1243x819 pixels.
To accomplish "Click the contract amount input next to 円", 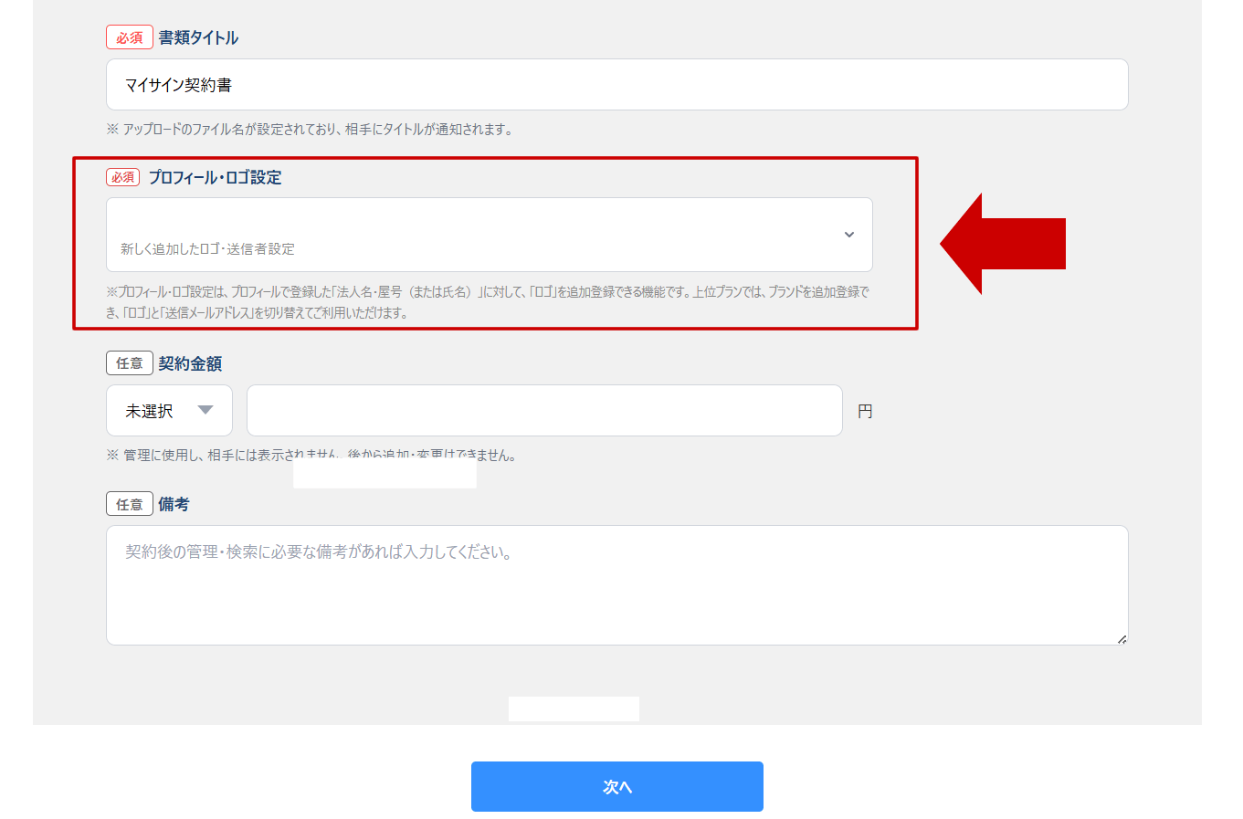I will pos(544,410).
